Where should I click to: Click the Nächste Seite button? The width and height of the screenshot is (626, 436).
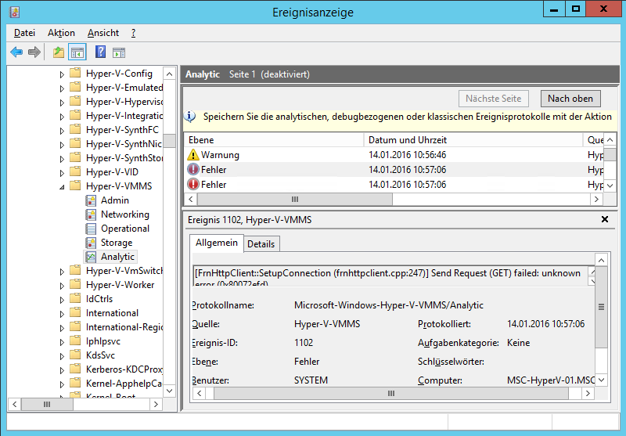point(494,99)
